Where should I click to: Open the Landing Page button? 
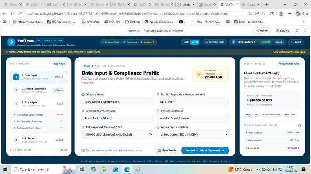[x=215, y=42]
